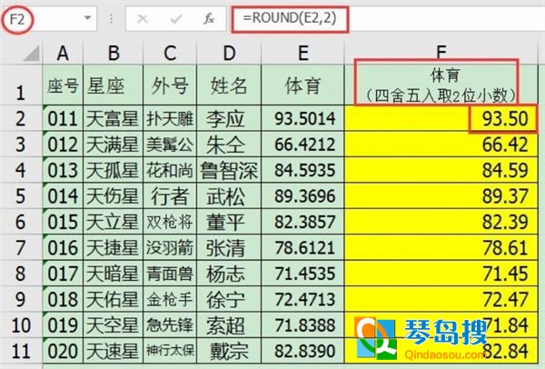
Task: Select cell containing 扑天雕
Action: 170,118
